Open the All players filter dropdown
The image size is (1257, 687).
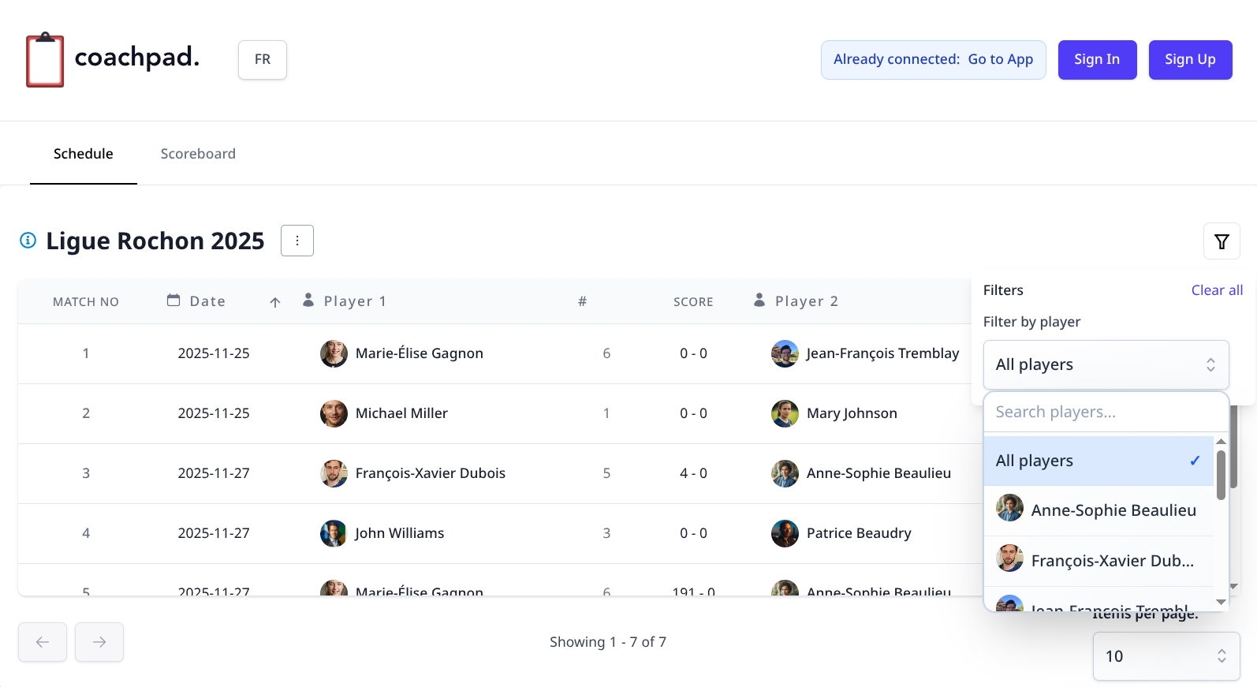click(x=1106, y=364)
